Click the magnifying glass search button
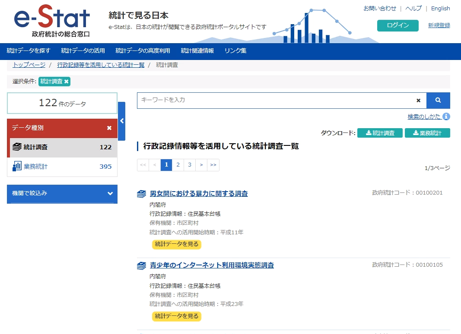 click(x=438, y=100)
